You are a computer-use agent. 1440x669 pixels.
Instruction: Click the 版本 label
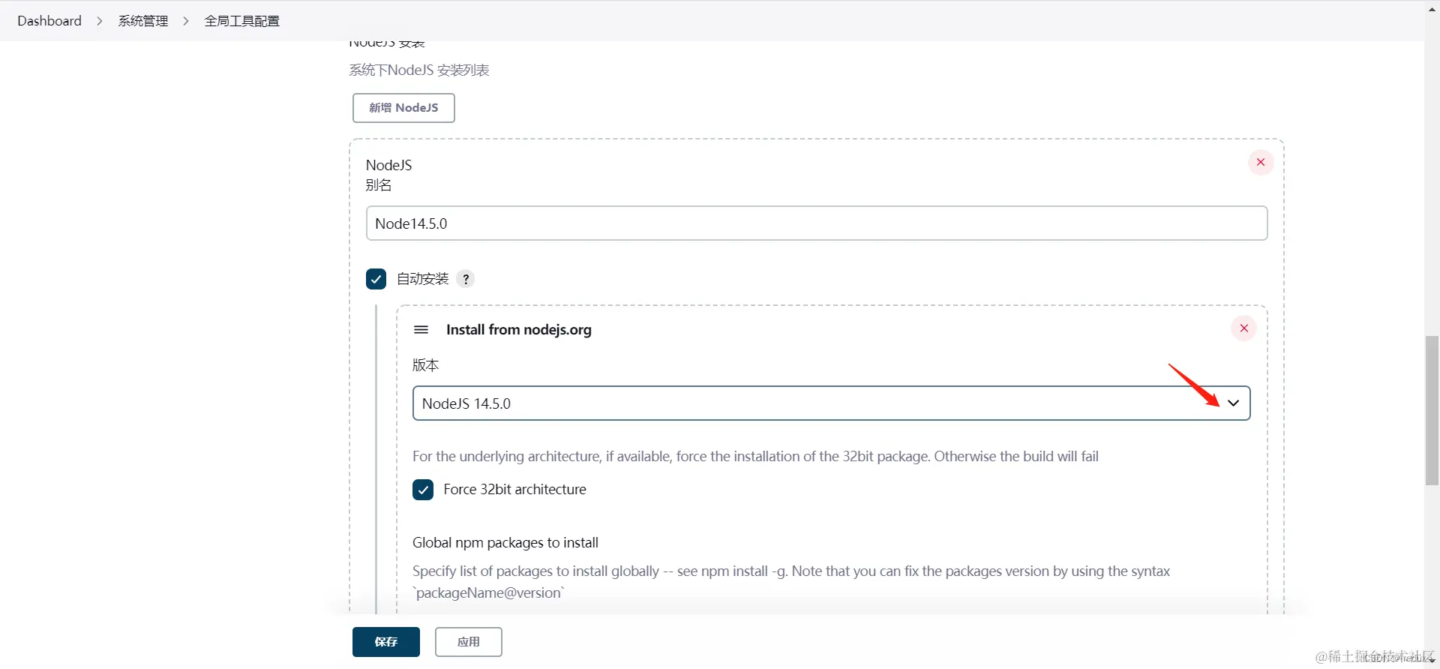coord(426,365)
